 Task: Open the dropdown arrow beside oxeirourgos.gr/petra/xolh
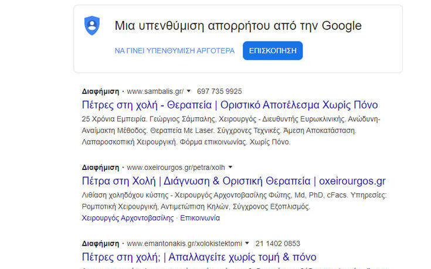(x=230, y=167)
